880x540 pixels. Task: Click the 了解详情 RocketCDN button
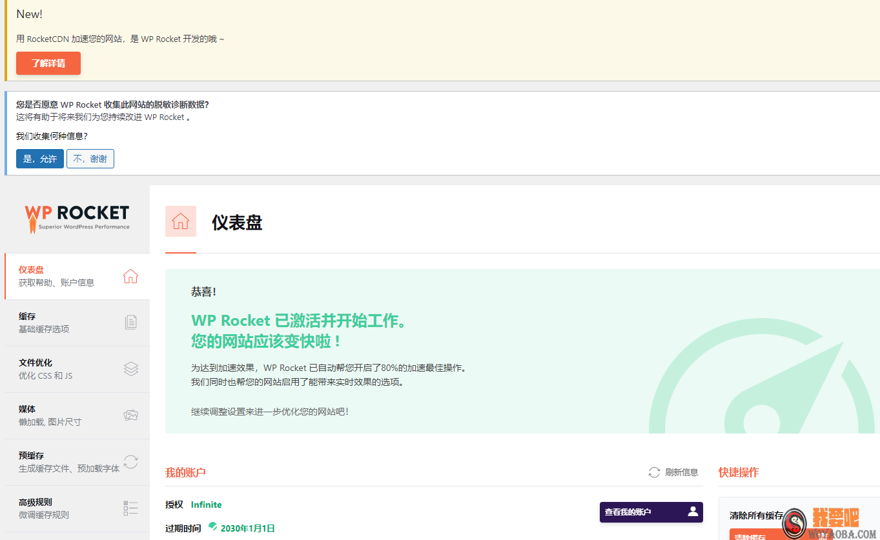point(48,63)
